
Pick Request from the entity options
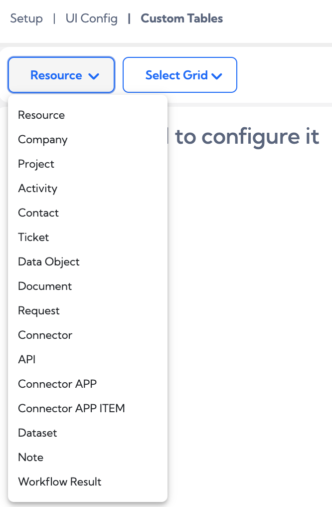[39, 310]
